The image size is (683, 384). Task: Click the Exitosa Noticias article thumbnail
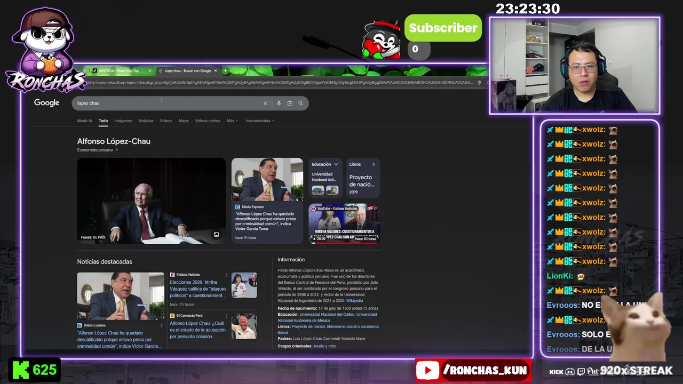pos(244,285)
